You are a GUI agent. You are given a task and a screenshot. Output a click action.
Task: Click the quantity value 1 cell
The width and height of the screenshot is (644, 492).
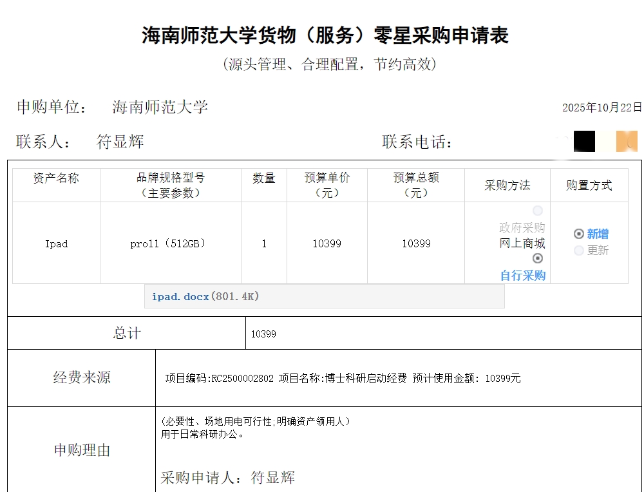tap(264, 243)
